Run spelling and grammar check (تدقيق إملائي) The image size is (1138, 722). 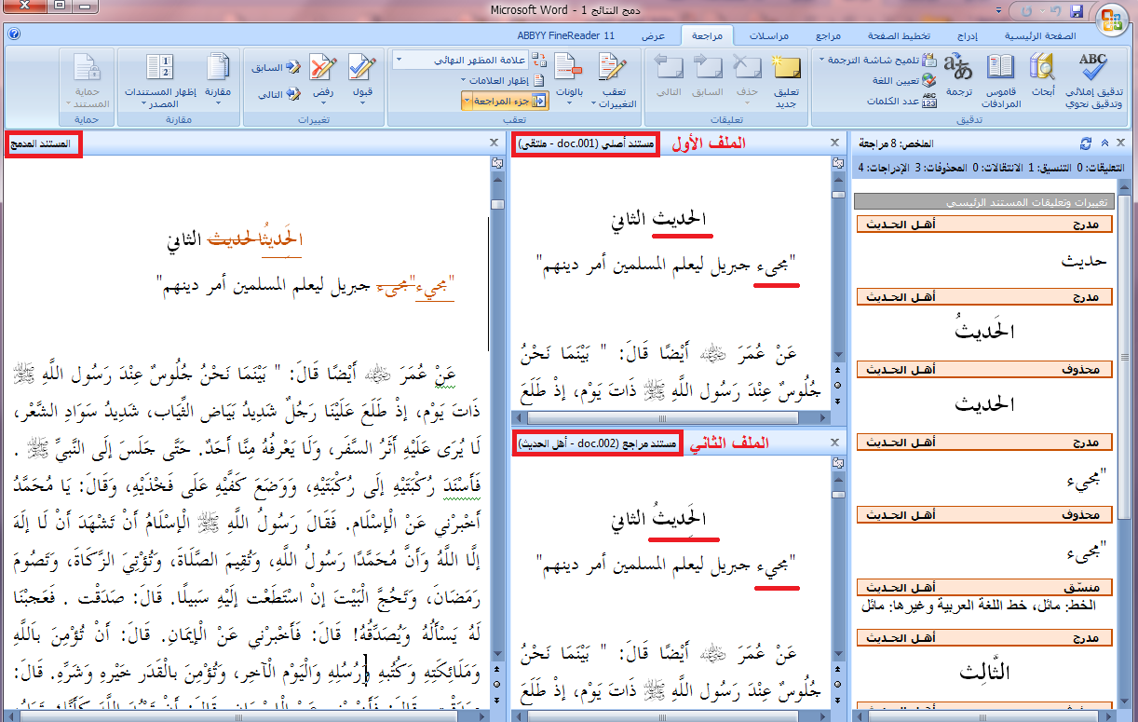[x=1092, y=69]
